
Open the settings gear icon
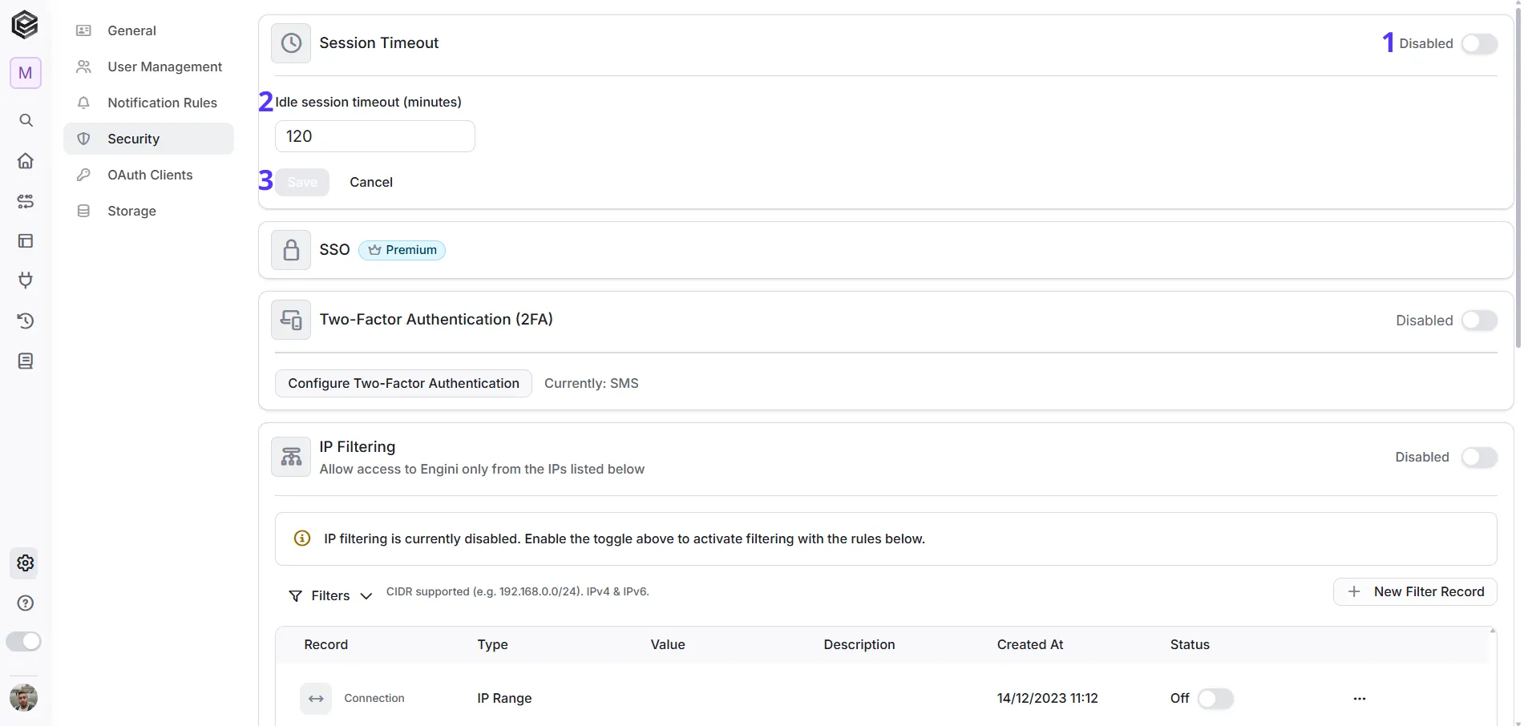(26, 563)
